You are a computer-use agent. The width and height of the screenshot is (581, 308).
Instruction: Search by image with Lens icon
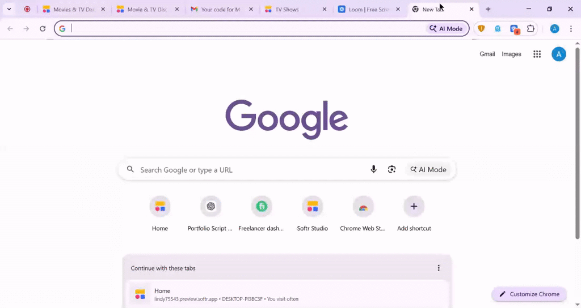391,169
